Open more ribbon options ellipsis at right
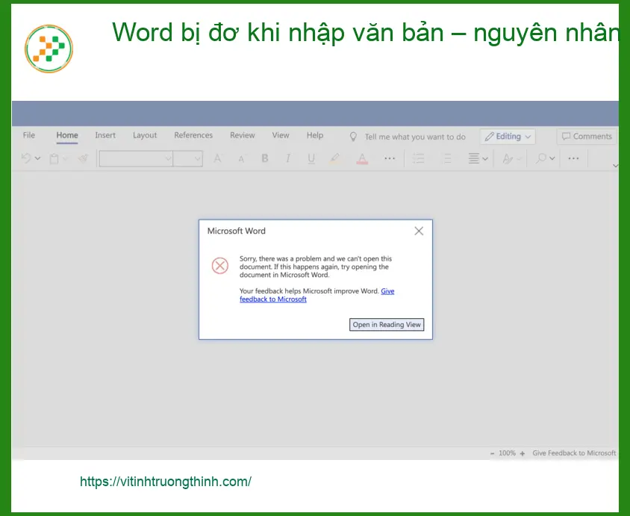 pyautogui.click(x=573, y=158)
